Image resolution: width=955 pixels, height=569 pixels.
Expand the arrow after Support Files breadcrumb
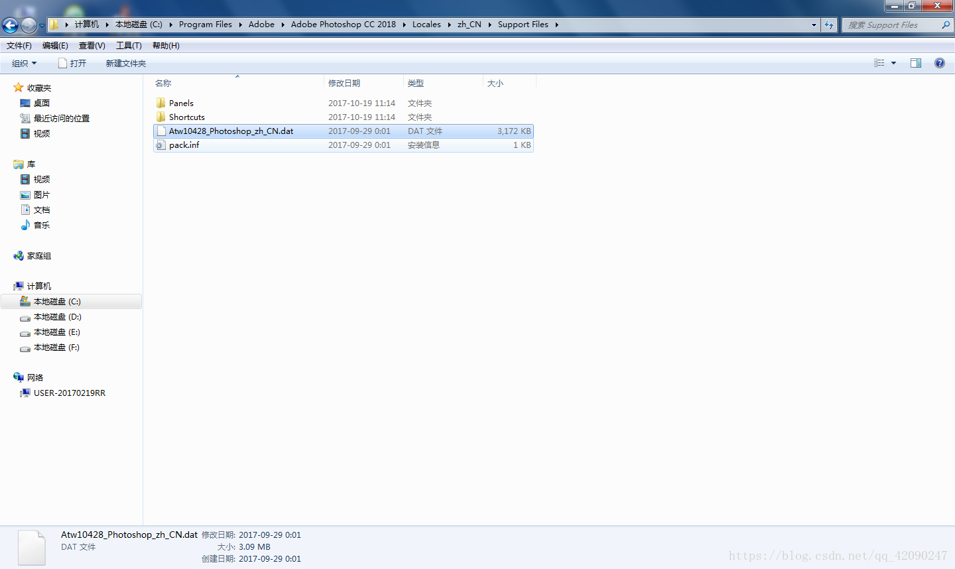click(x=556, y=25)
